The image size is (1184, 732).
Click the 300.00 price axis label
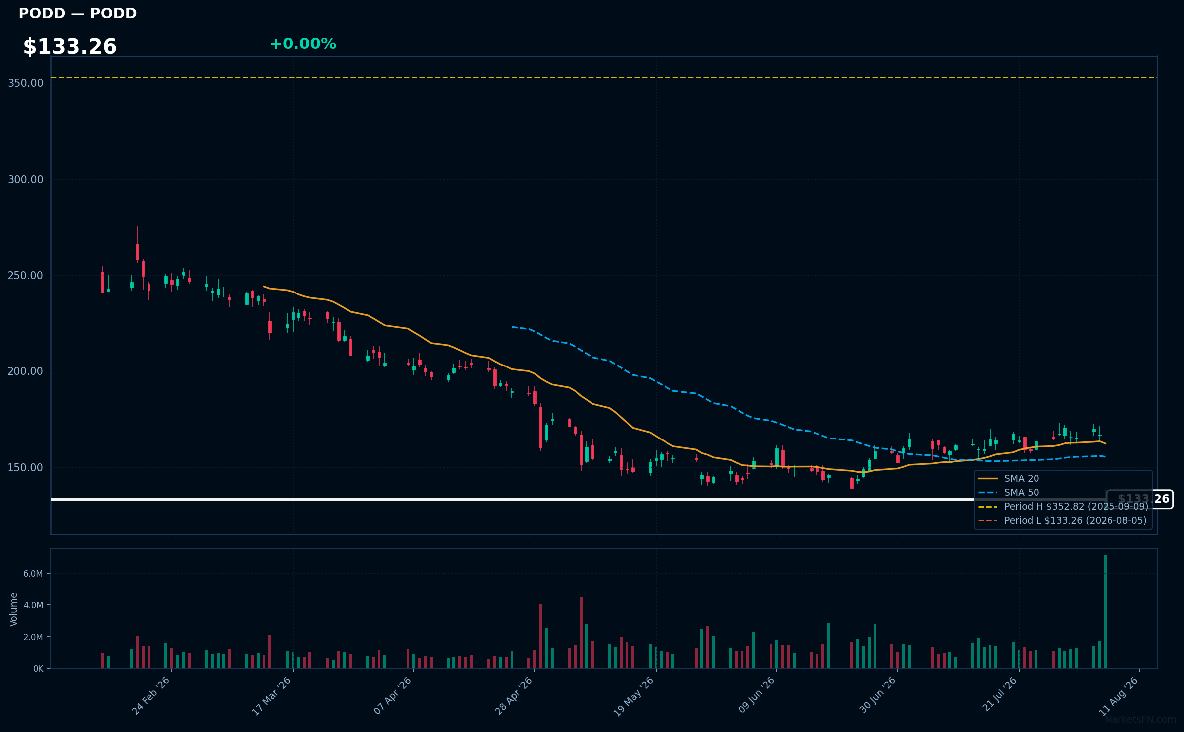click(26, 180)
